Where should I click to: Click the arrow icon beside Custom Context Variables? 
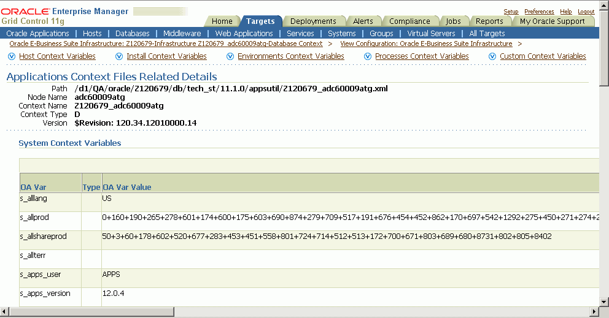(492, 56)
